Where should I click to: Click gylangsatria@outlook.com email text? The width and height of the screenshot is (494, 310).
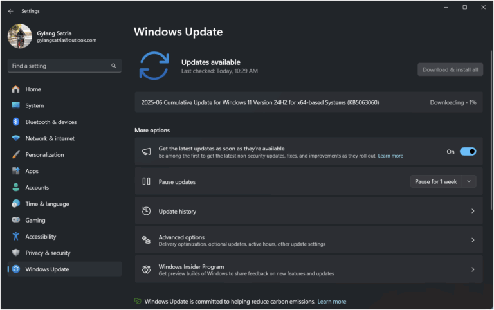click(x=66, y=41)
